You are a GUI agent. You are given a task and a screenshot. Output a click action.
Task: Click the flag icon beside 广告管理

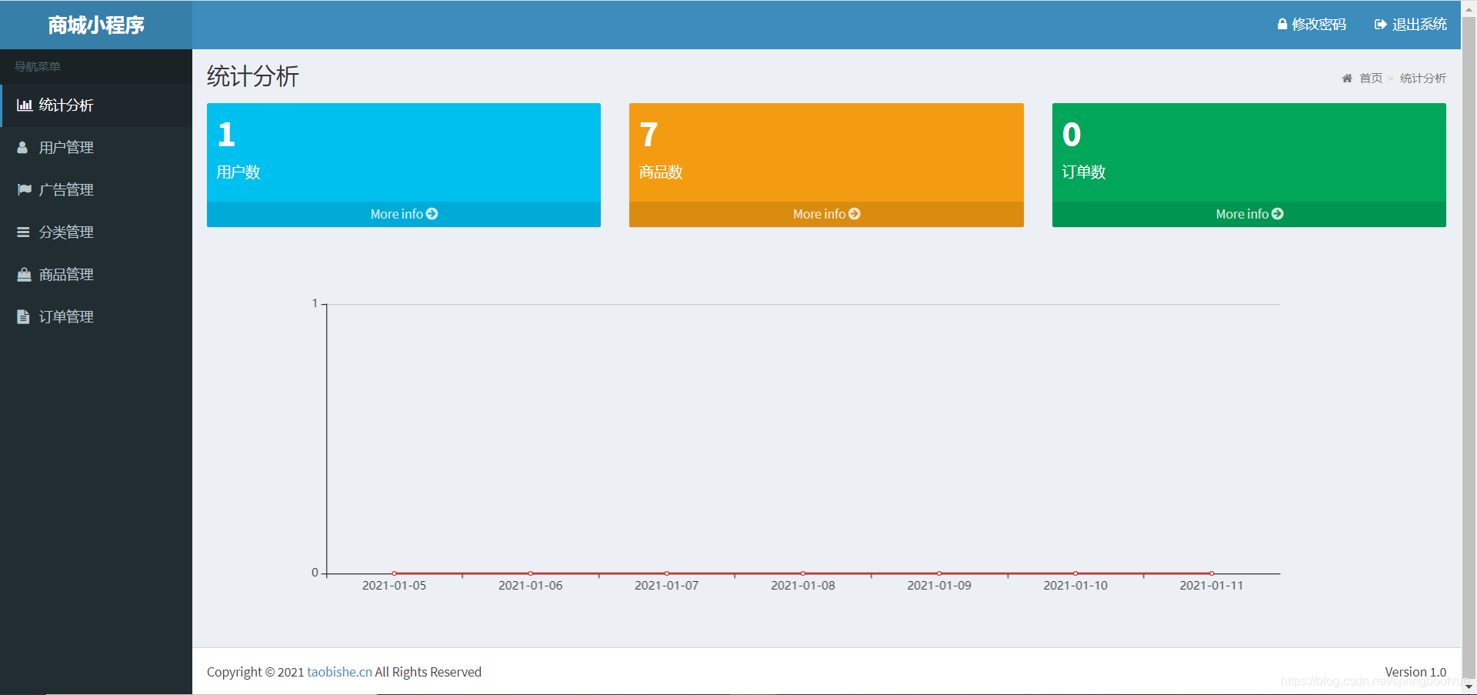click(25, 189)
